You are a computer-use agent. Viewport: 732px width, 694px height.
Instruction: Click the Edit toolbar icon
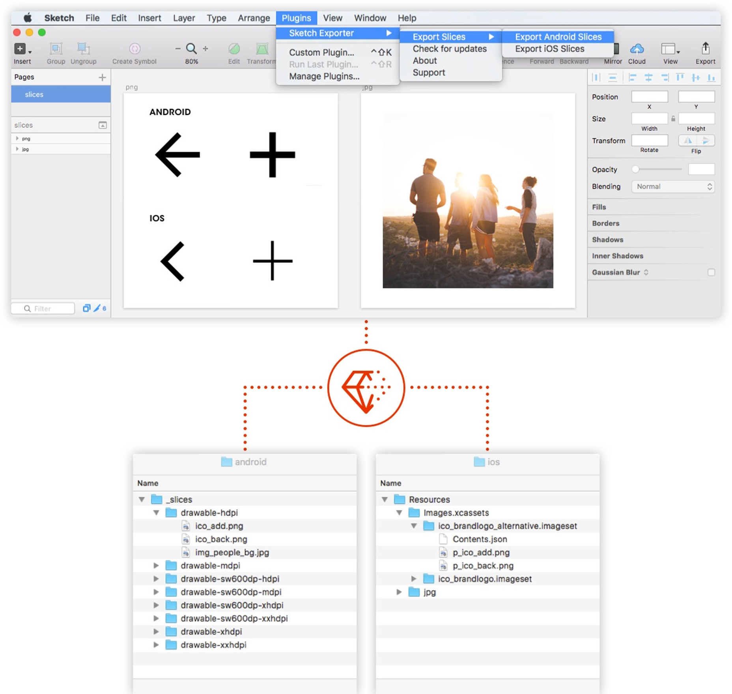(234, 49)
